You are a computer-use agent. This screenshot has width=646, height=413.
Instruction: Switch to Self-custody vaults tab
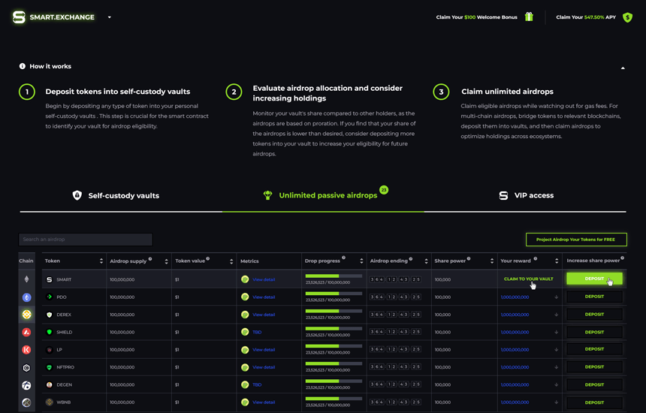pos(116,196)
